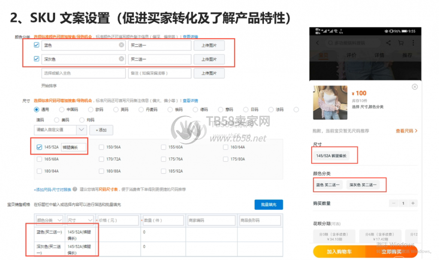Select the 日码 radio button
This screenshot has height=260, width=439.
click(245, 110)
